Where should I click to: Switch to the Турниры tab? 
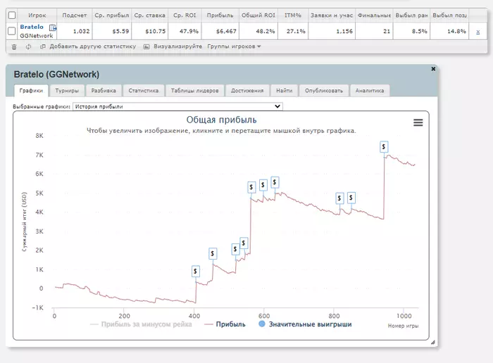tap(67, 91)
